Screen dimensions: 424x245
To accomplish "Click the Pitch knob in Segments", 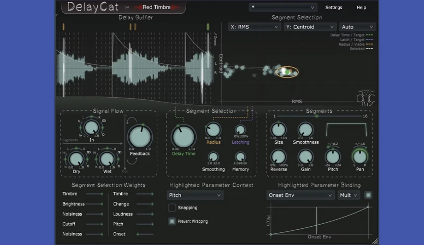I will coord(333,157).
